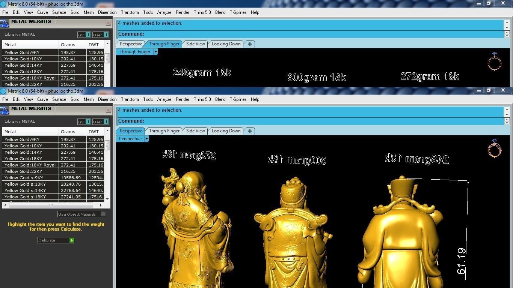Click DWT column header in lower window
Image resolution: width=513 pixels, height=288 pixels.
[95, 132]
